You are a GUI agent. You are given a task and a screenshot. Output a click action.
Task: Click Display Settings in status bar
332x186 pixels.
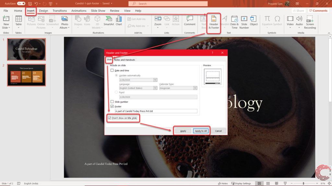click(241, 183)
